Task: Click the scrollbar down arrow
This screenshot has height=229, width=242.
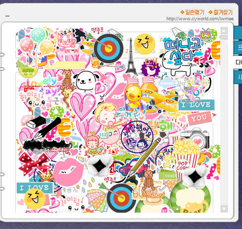Action: point(224,209)
